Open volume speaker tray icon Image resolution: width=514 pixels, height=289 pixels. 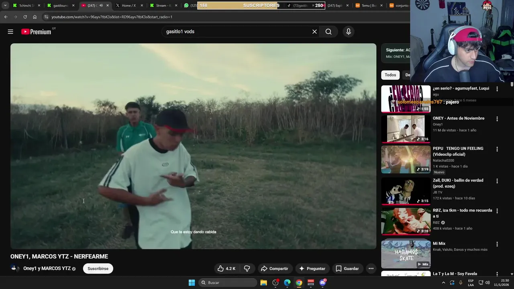[487, 283]
